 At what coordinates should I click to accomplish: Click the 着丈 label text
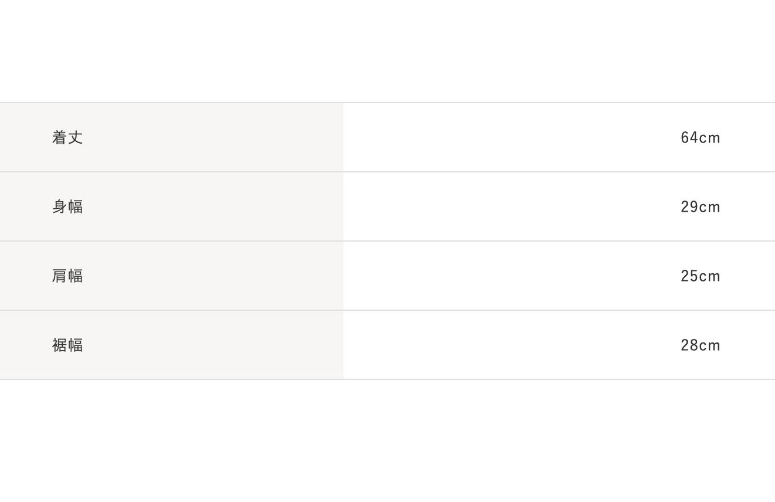coord(67,137)
